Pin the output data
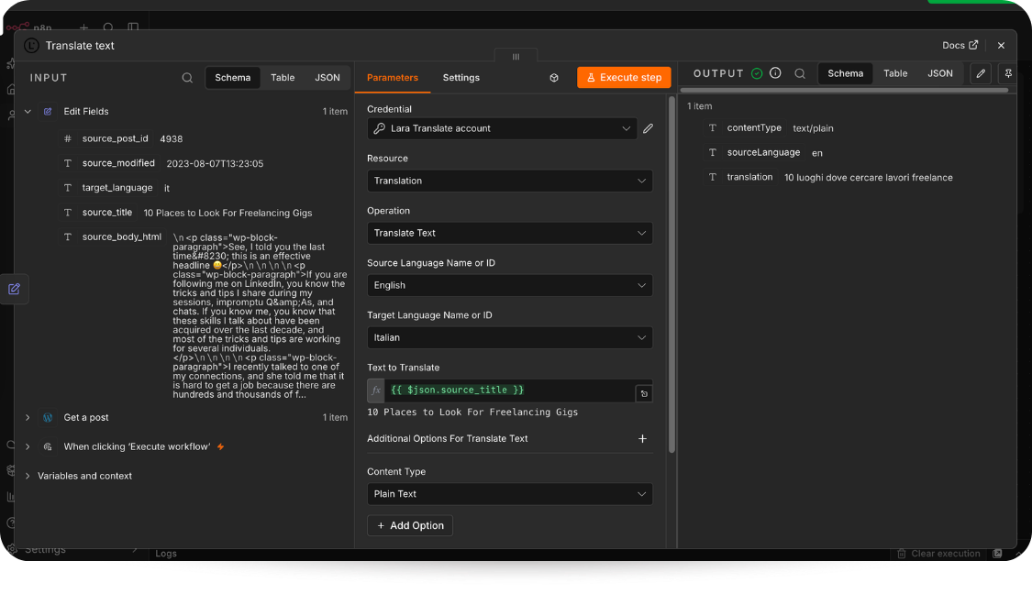1032x594 pixels. [x=1008, y=73]
